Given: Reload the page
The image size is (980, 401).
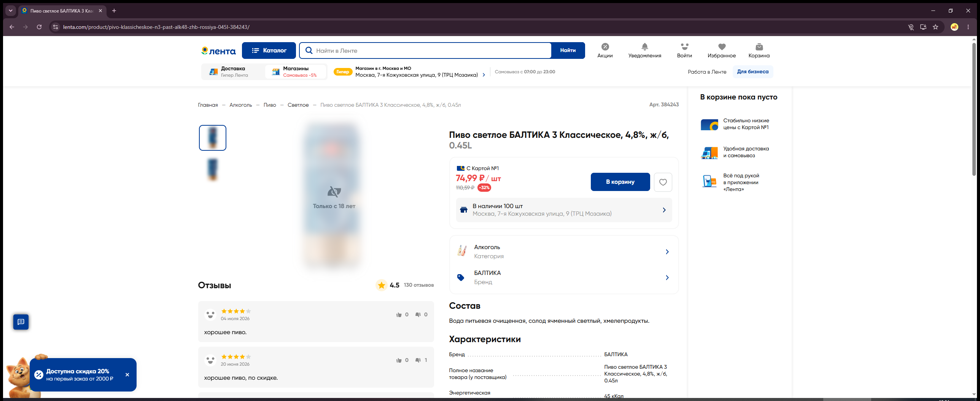Looking at the screenshot, I should tap(39, 27).
